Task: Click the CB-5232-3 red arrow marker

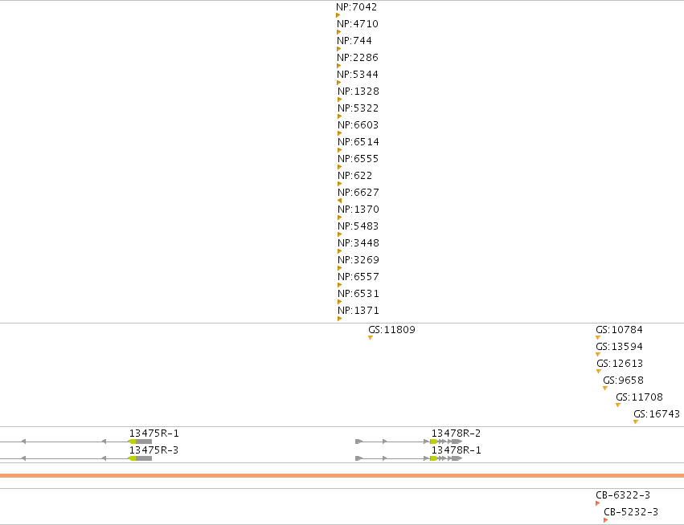Action: pos(605,520)
